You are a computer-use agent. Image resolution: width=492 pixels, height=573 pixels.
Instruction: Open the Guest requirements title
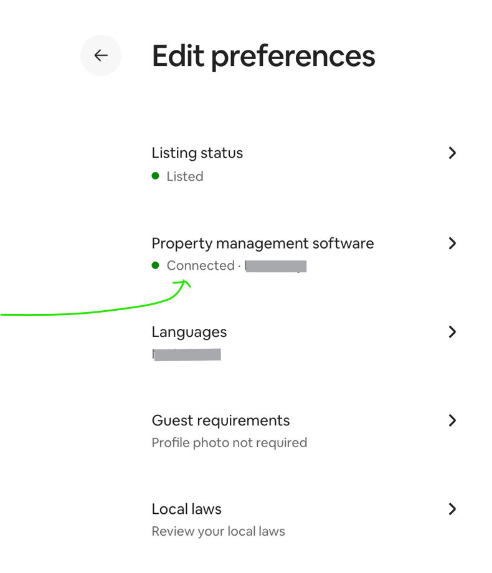(x=220, y=420)
